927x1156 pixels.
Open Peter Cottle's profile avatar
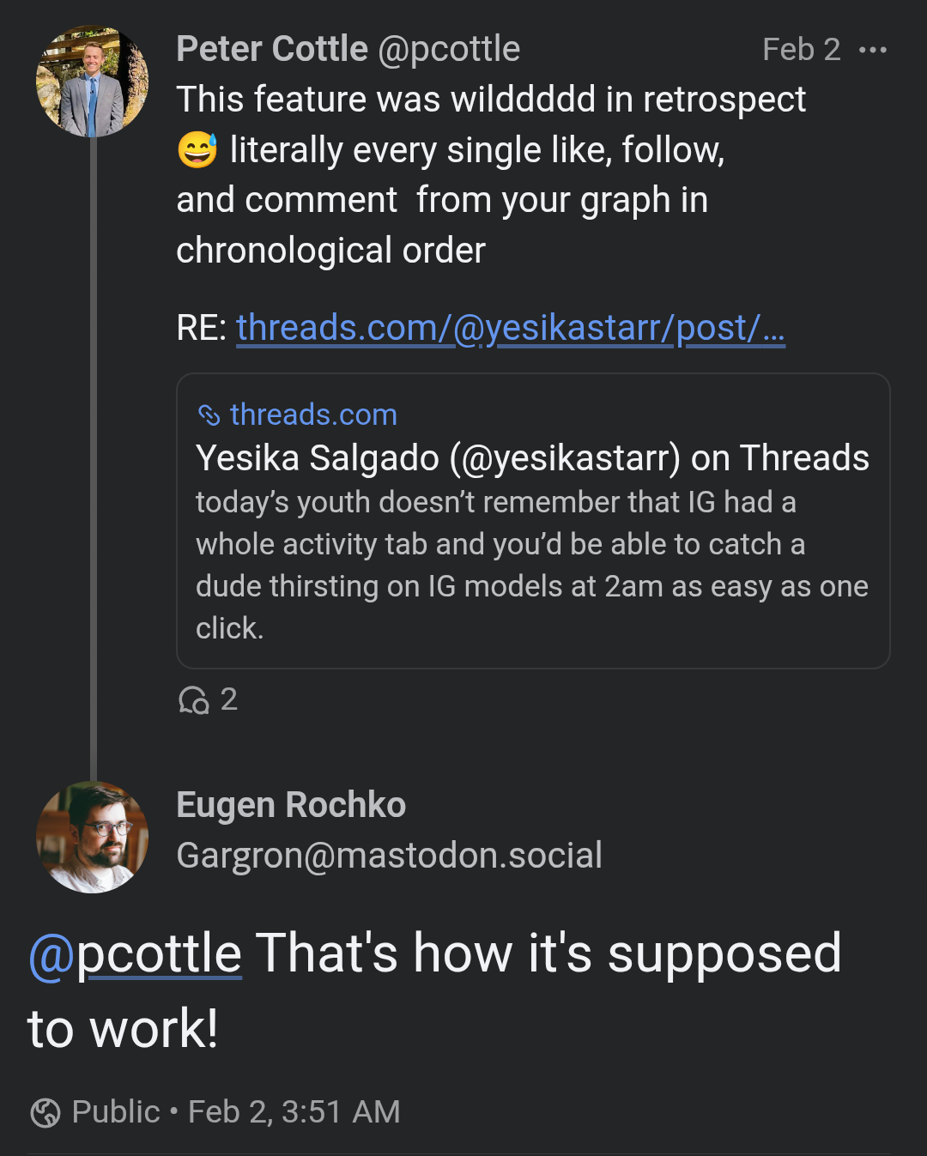coord(92,82)
